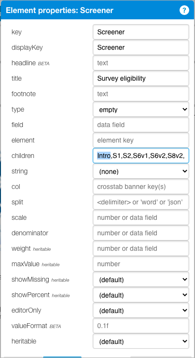Click the scale input field
The width and height of the screenshot is (195, 358).
[x=141, y=217]
